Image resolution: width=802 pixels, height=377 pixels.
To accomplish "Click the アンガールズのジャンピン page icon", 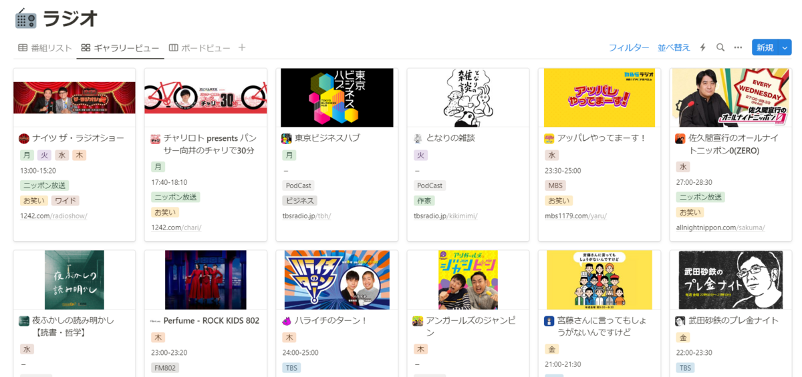I will coord(418,320).
